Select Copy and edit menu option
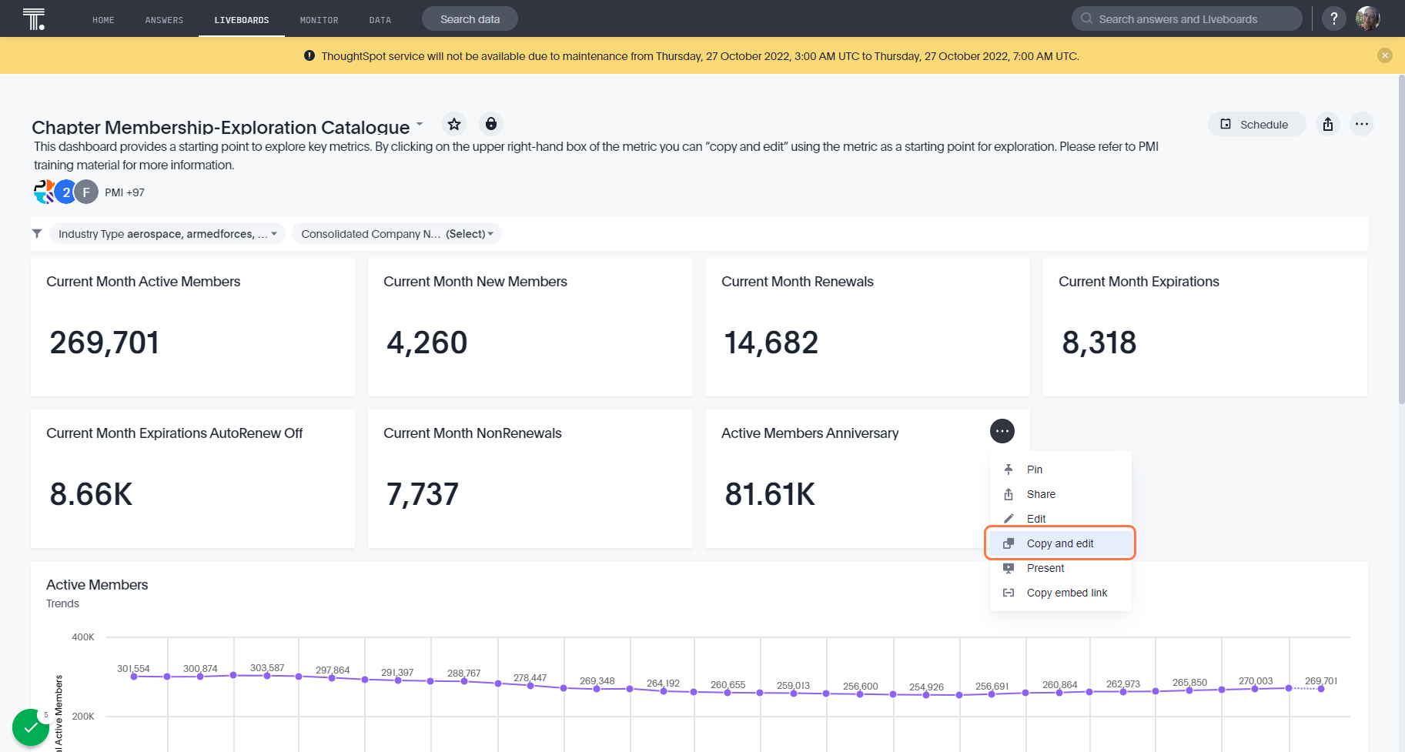This screenshot has width=1405, height=752. pyautogui.click(x=1061, y=543)
